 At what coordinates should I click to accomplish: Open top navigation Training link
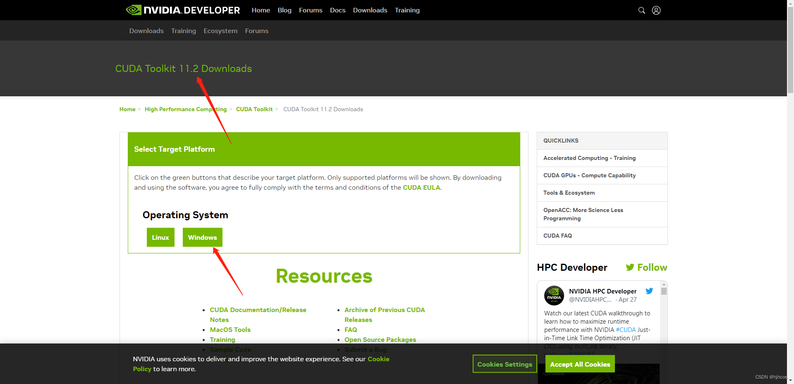(407, 10)
